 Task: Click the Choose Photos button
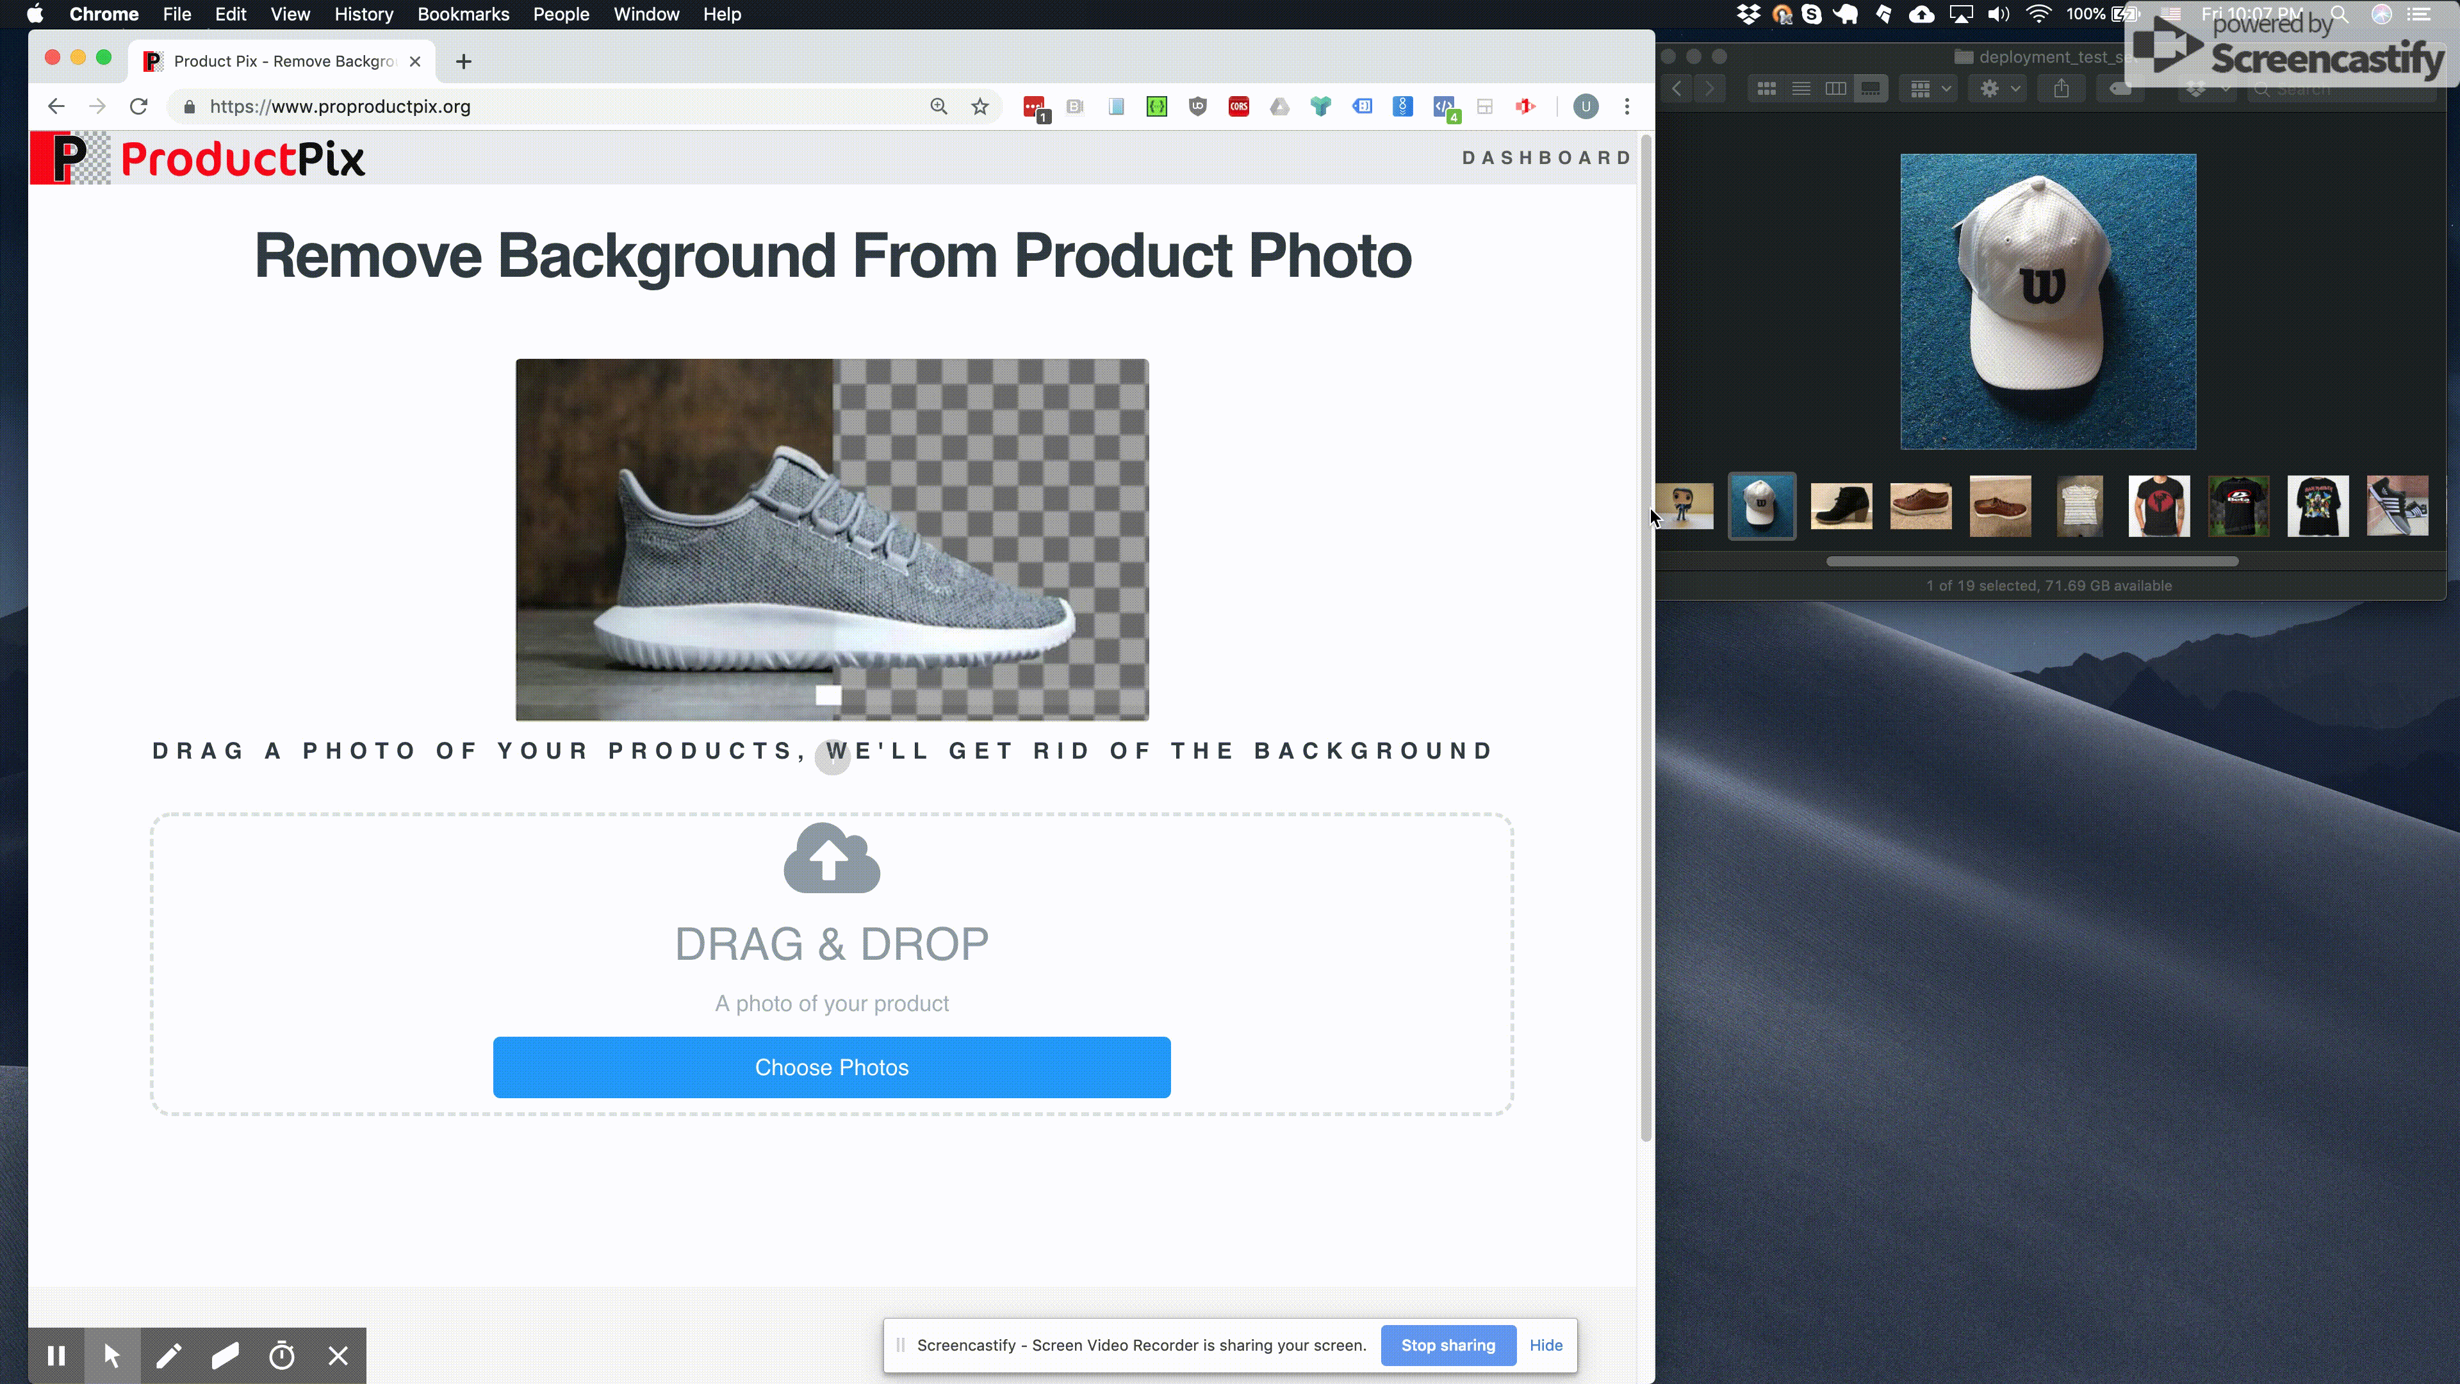click(x=831, y=1067)
